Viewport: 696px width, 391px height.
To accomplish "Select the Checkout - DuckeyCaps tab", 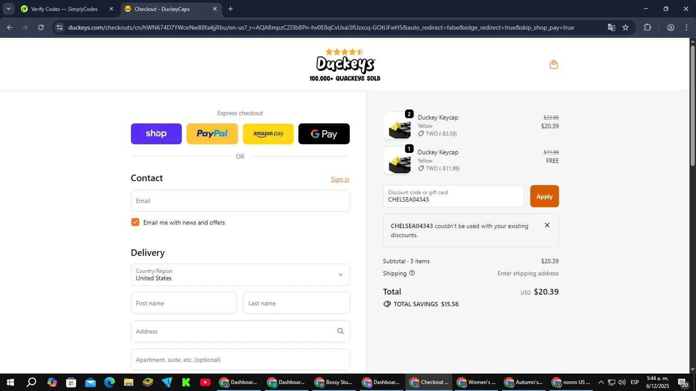I will [x=171, y=9].
